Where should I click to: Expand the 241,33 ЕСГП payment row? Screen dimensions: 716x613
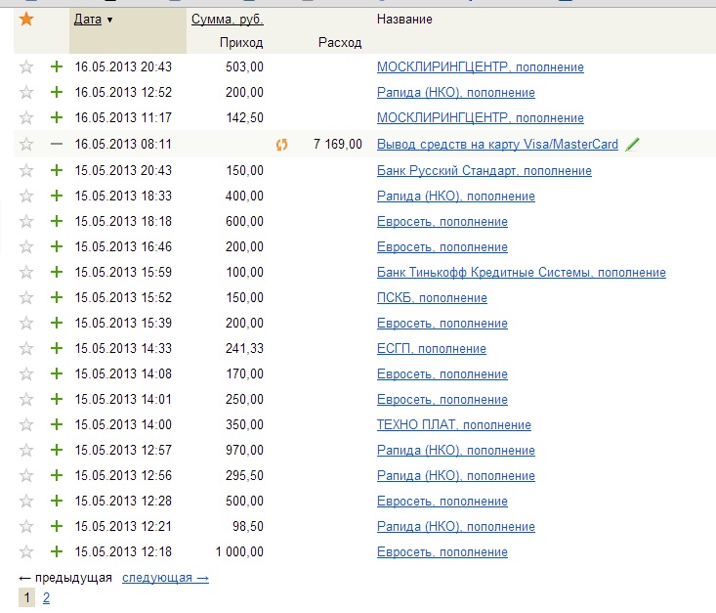click(x=56, y=349)
